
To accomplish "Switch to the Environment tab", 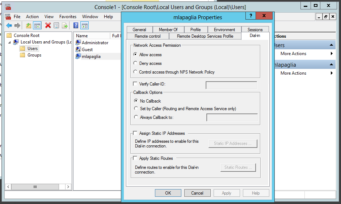I will [x=224, y=30].
